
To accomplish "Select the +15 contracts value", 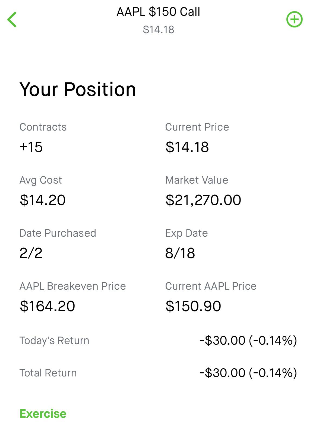I will click(31, 147).
